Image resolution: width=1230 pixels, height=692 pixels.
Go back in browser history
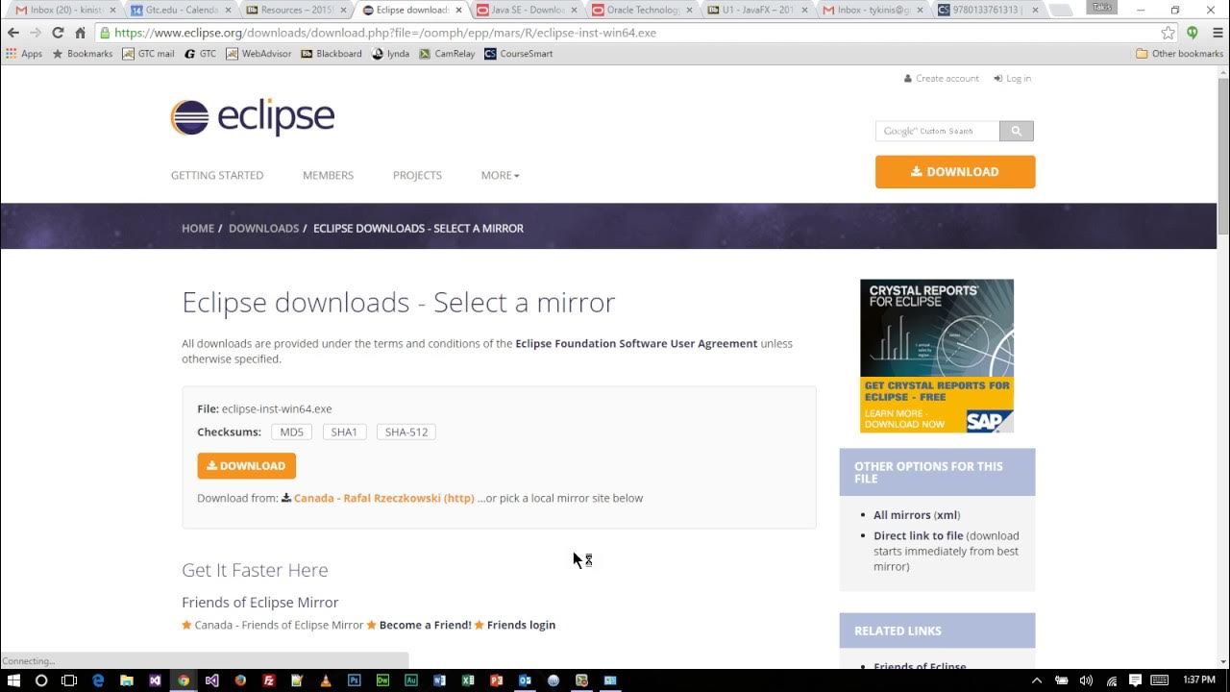(x=13, y=33)
